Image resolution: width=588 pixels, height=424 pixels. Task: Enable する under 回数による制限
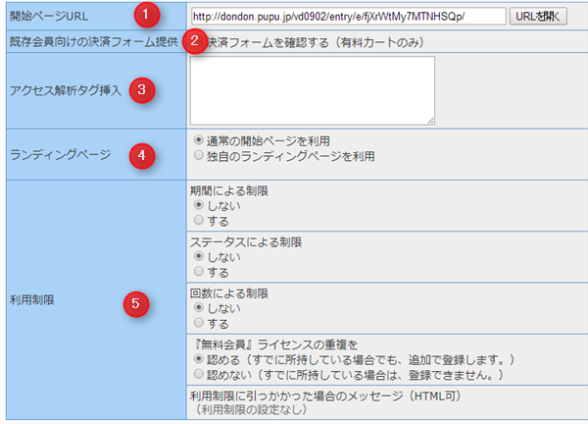pos(199,323)
